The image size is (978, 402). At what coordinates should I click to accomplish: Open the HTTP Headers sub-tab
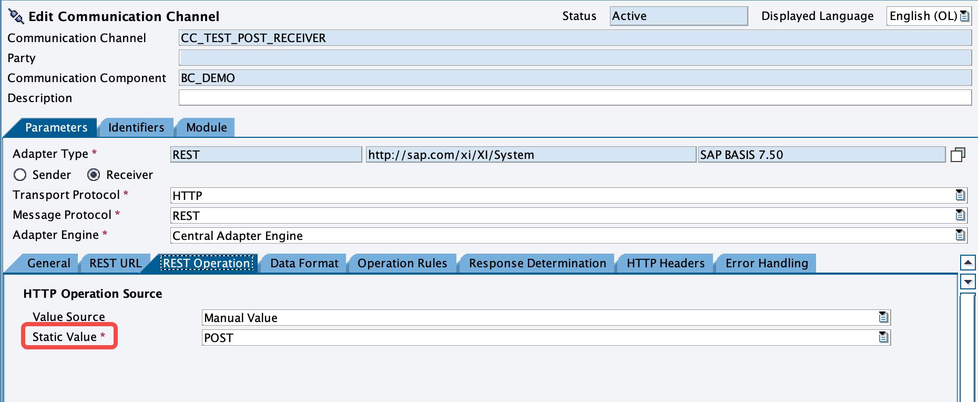[x=665, y=263]
